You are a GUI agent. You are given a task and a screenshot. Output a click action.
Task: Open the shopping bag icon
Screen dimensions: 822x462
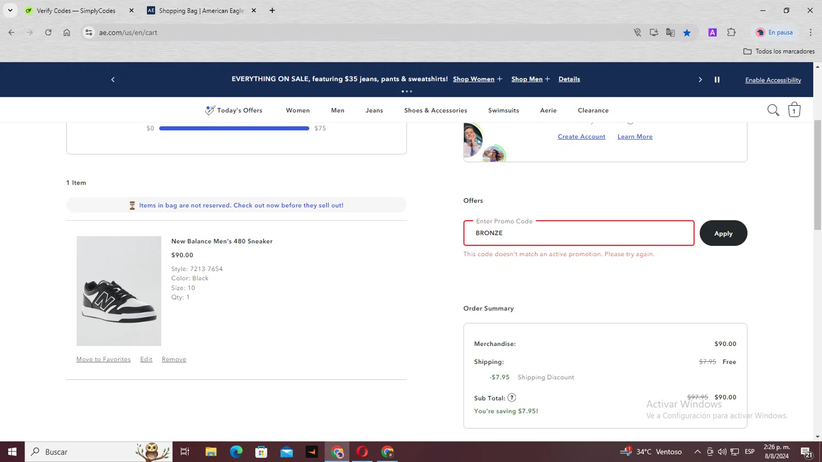tap(794, 110)
